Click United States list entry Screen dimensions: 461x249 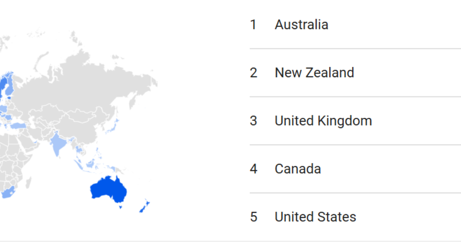[315, 217]
